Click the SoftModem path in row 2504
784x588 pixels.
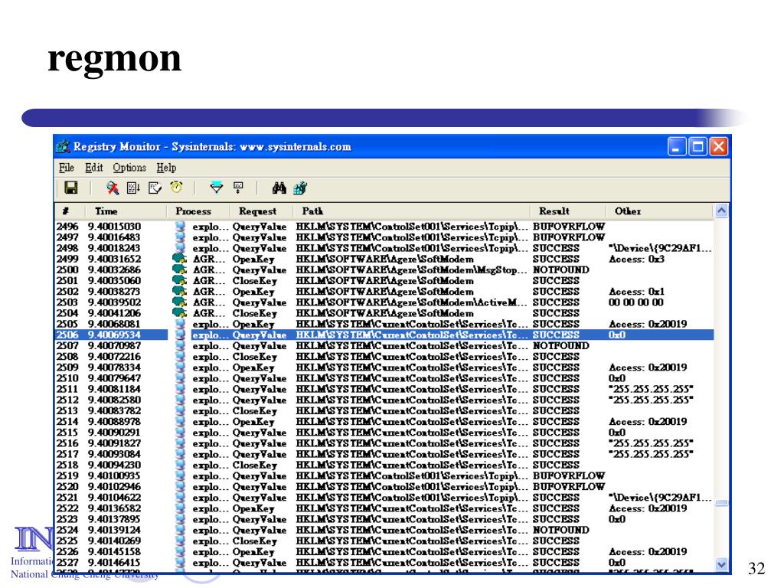pos(384,313)
